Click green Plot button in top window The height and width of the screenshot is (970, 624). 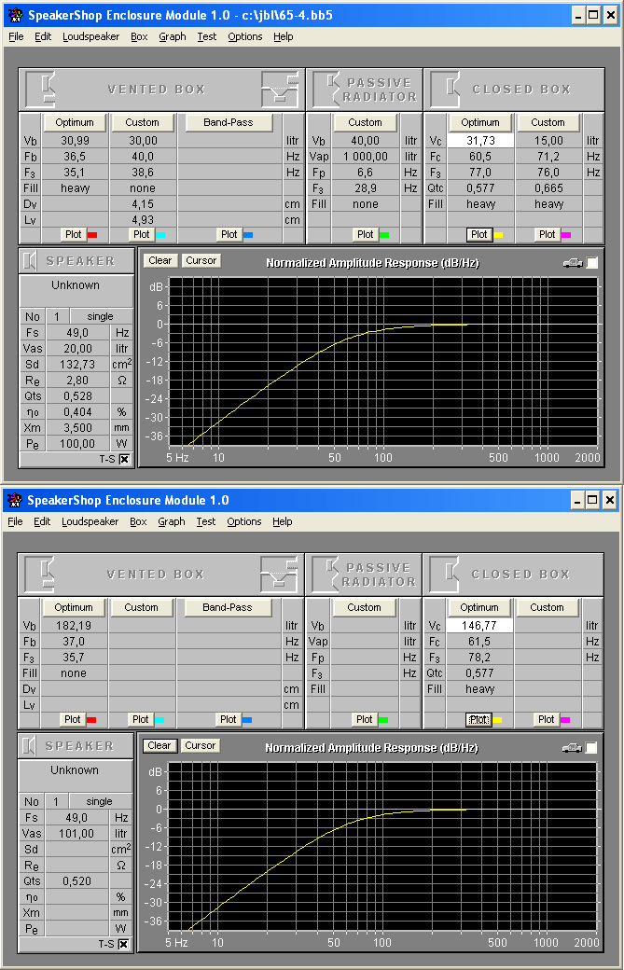point(365,234)
